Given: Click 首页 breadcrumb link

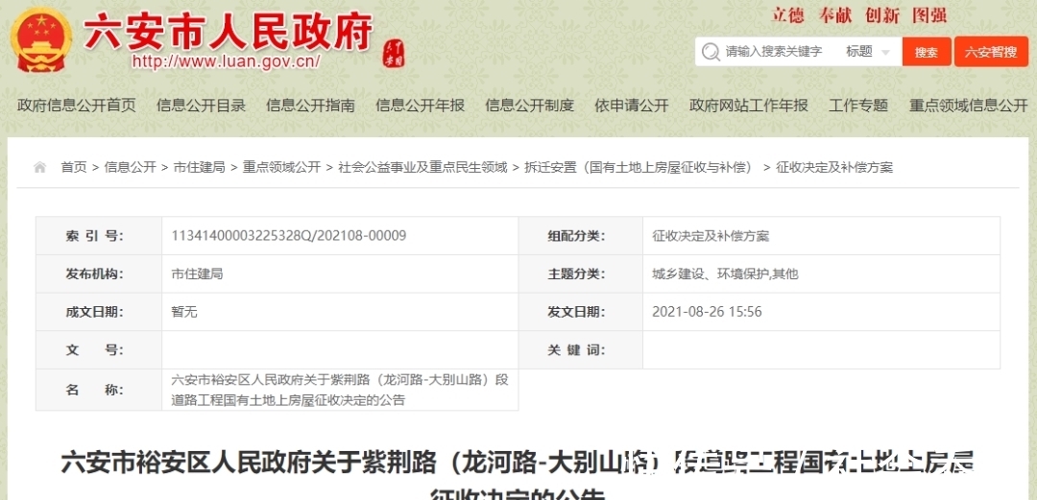Looking at the screenshot, I should [x=73, y=167].
